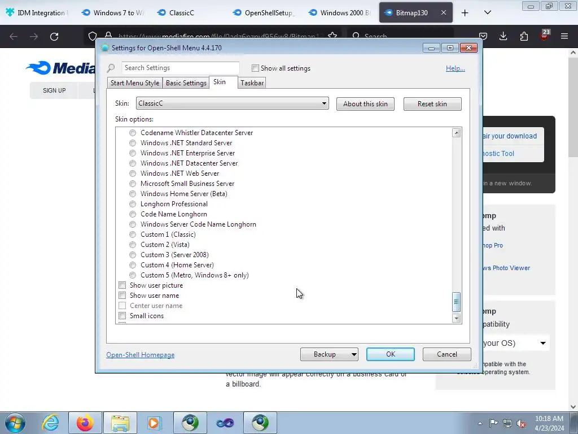Click the extension icon with badge 23
This screenshot has width=578, height=434.
(545, 35)
